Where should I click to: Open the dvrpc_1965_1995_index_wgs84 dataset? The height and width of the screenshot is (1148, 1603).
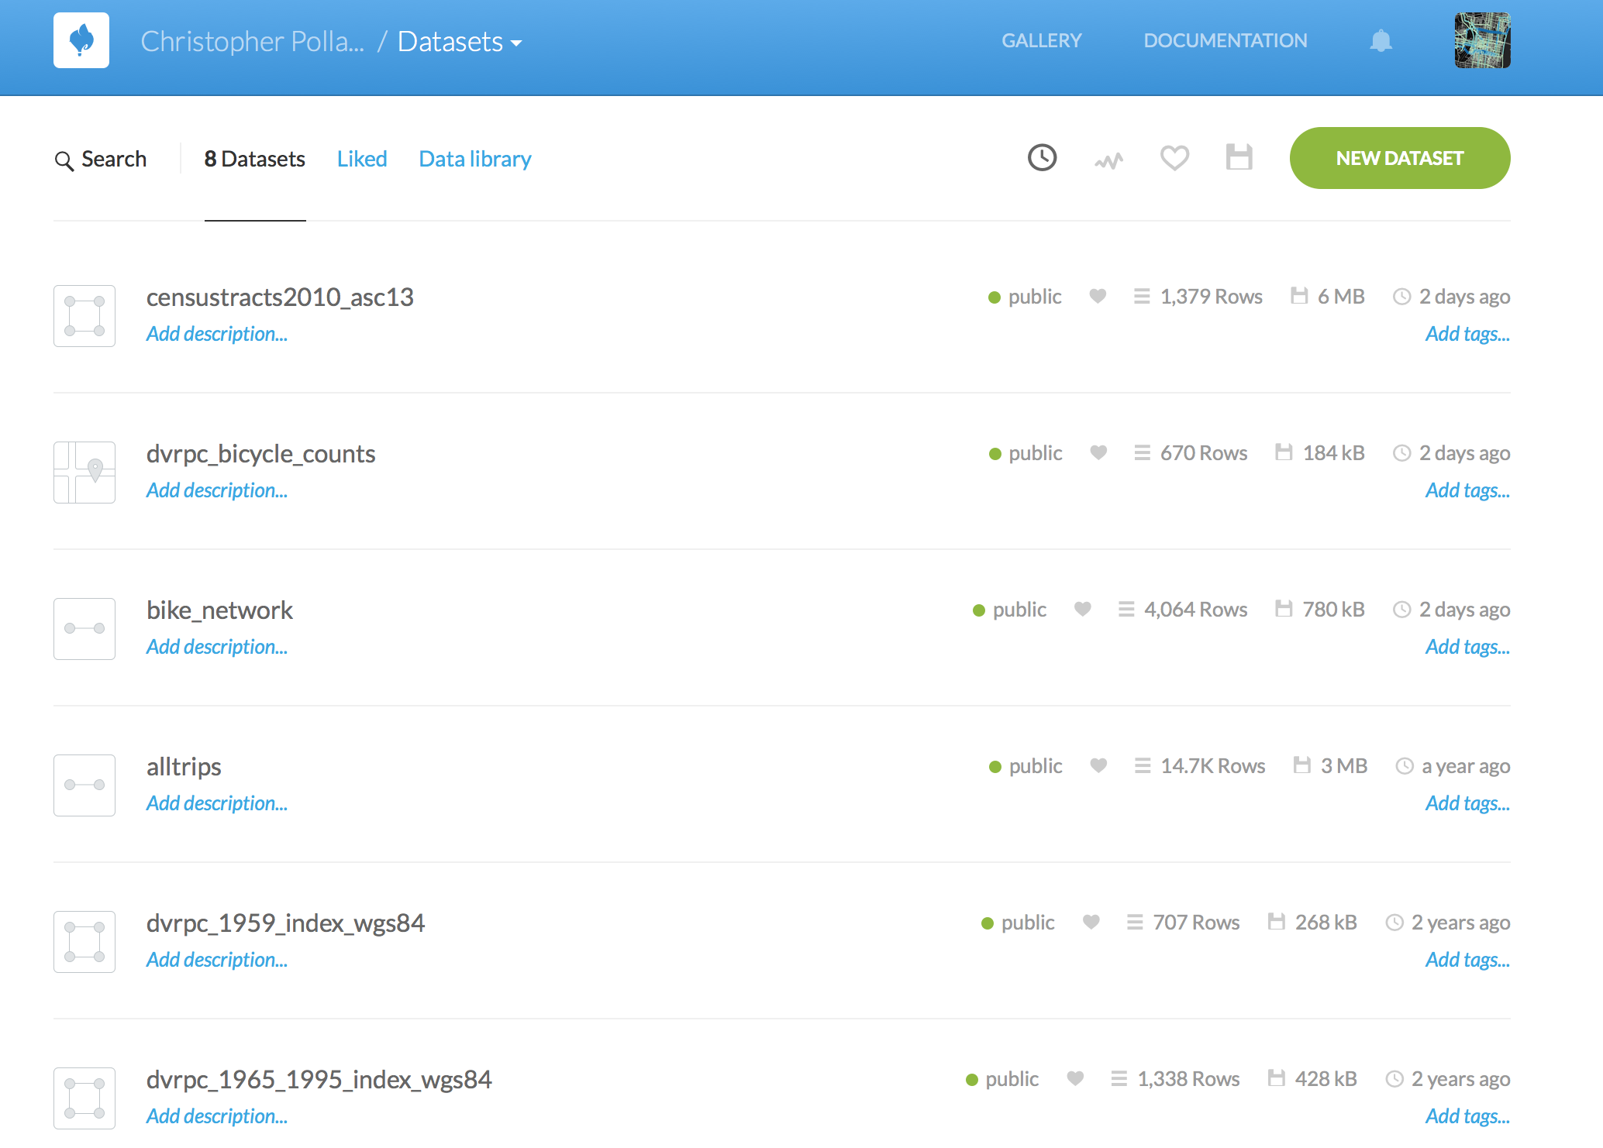[x=319, y=1079]
